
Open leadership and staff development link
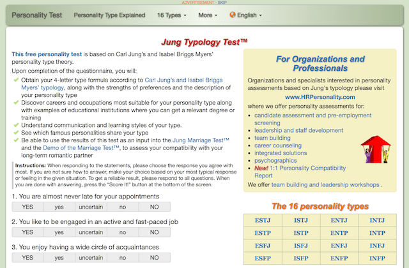(x=298, y=130)
